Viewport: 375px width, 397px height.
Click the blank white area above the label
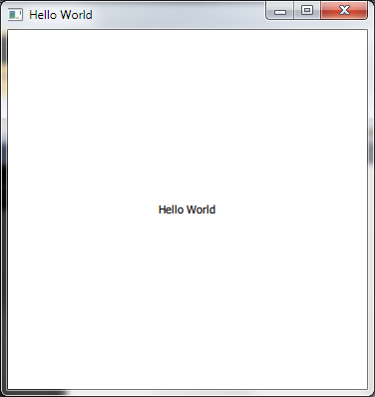pos(187,117)
